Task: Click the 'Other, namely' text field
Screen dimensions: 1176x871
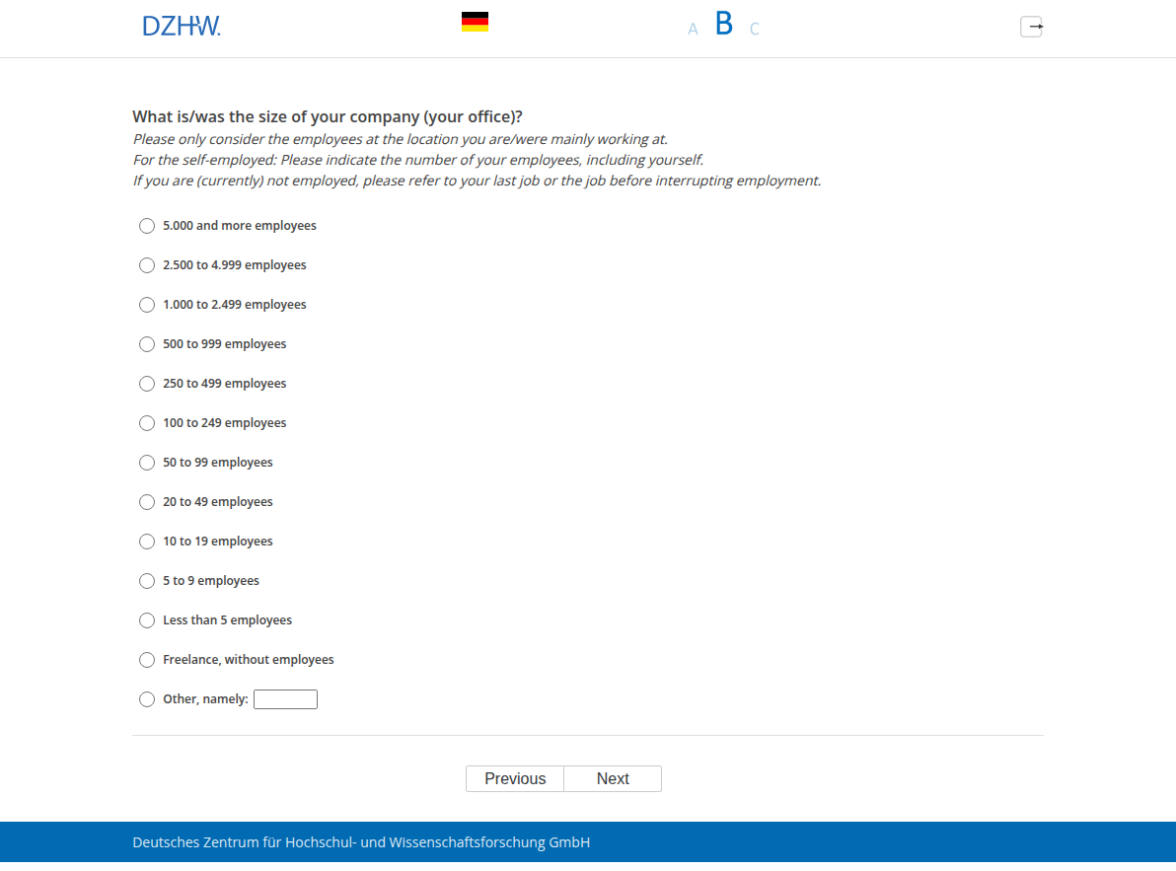Action: (286, 699)
